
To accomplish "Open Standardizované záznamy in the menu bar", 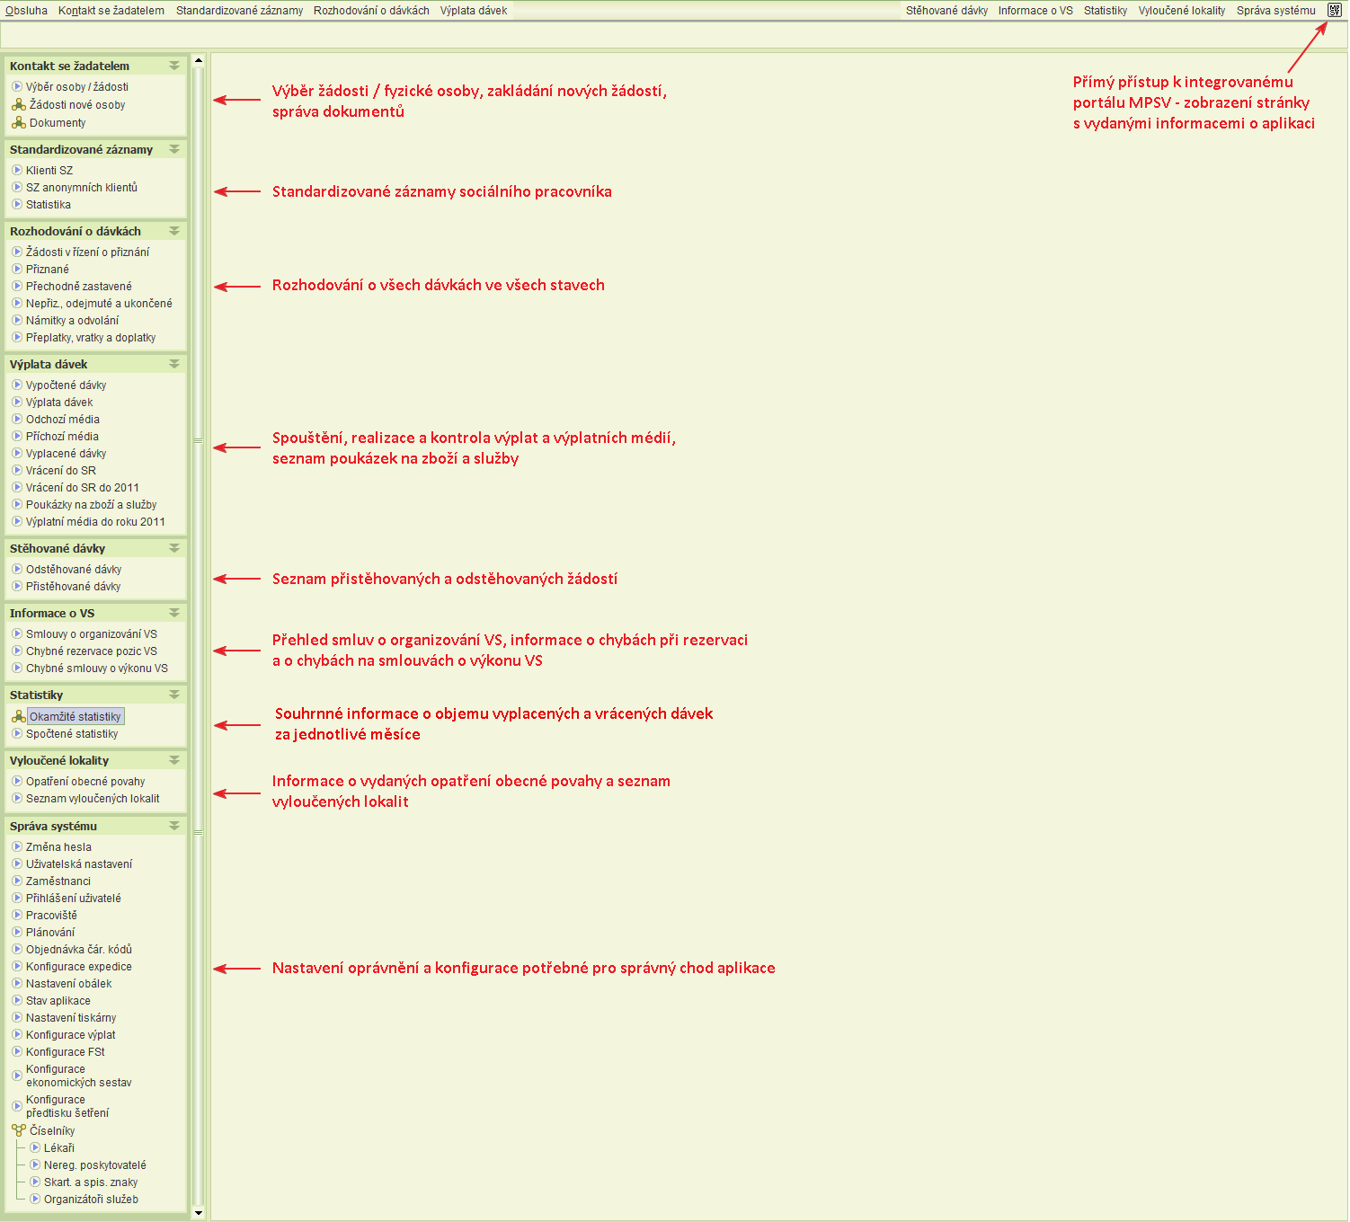I will pos(239,11).
